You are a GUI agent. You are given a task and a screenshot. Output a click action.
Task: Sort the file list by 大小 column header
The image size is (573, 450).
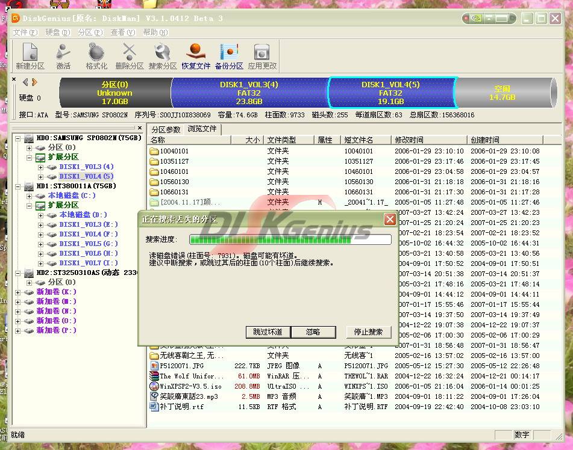(x=248, y=140)
